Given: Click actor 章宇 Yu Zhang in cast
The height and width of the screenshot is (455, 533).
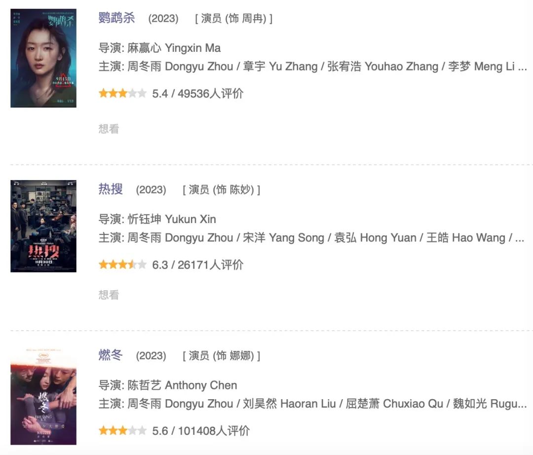Looking at the screenshot, I should point(280,67).
